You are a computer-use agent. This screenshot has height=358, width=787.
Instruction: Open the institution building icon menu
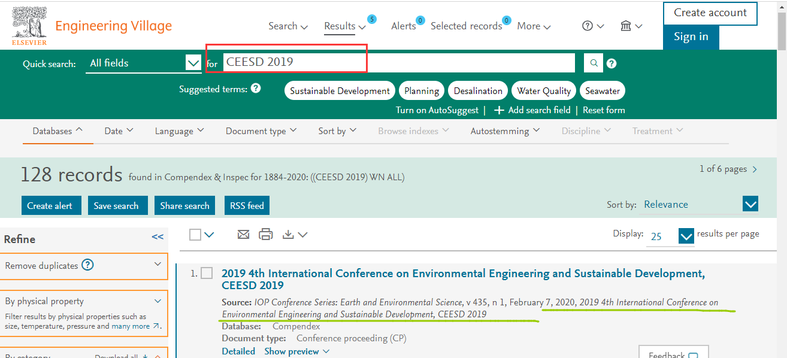631,26
